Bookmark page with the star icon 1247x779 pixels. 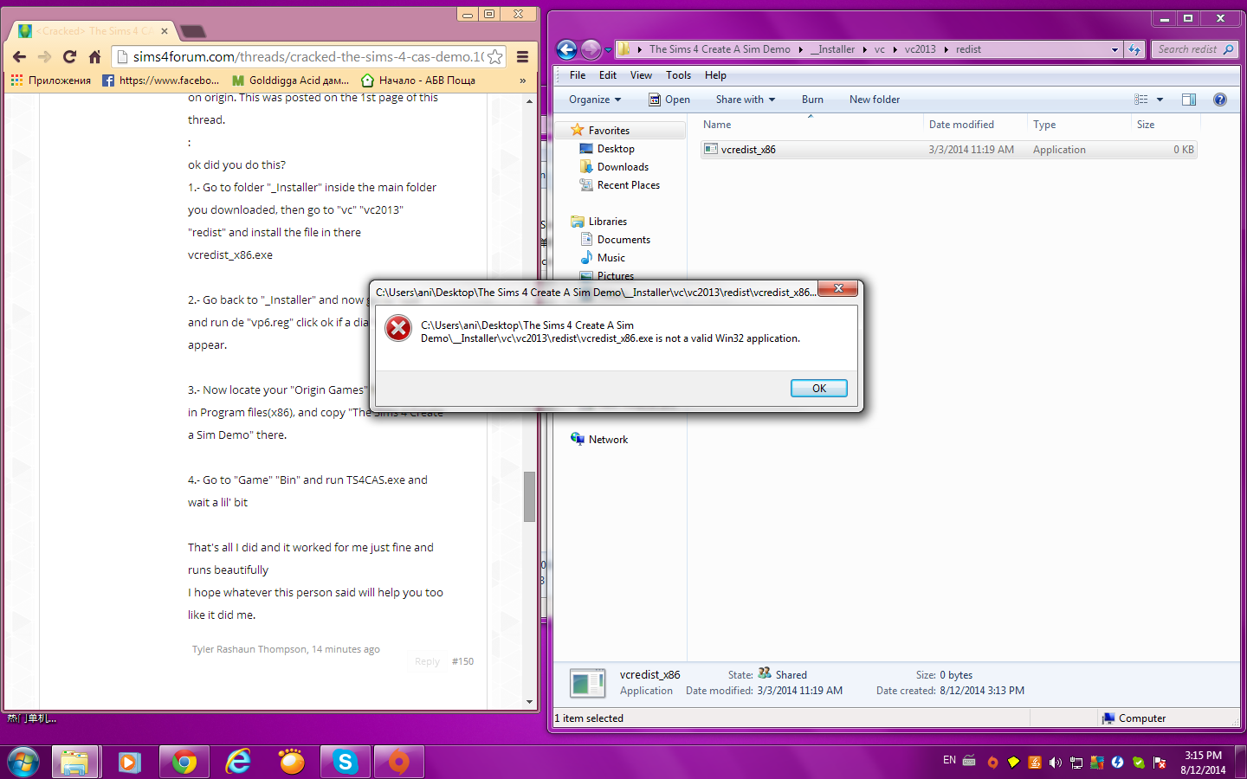tap(494, 57)
